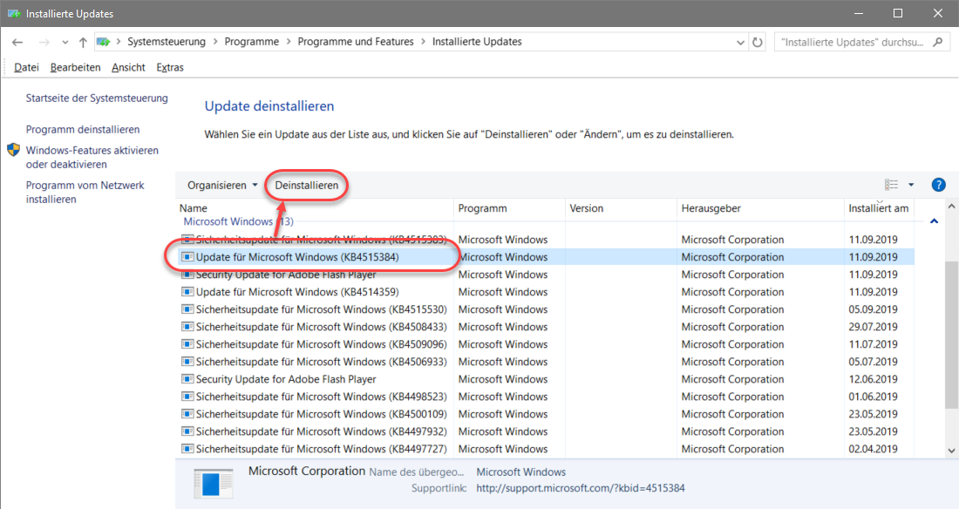Click the shield icon next to Windows-Features
The width and height of the screenshot is (959, 509).
[14, 151]
